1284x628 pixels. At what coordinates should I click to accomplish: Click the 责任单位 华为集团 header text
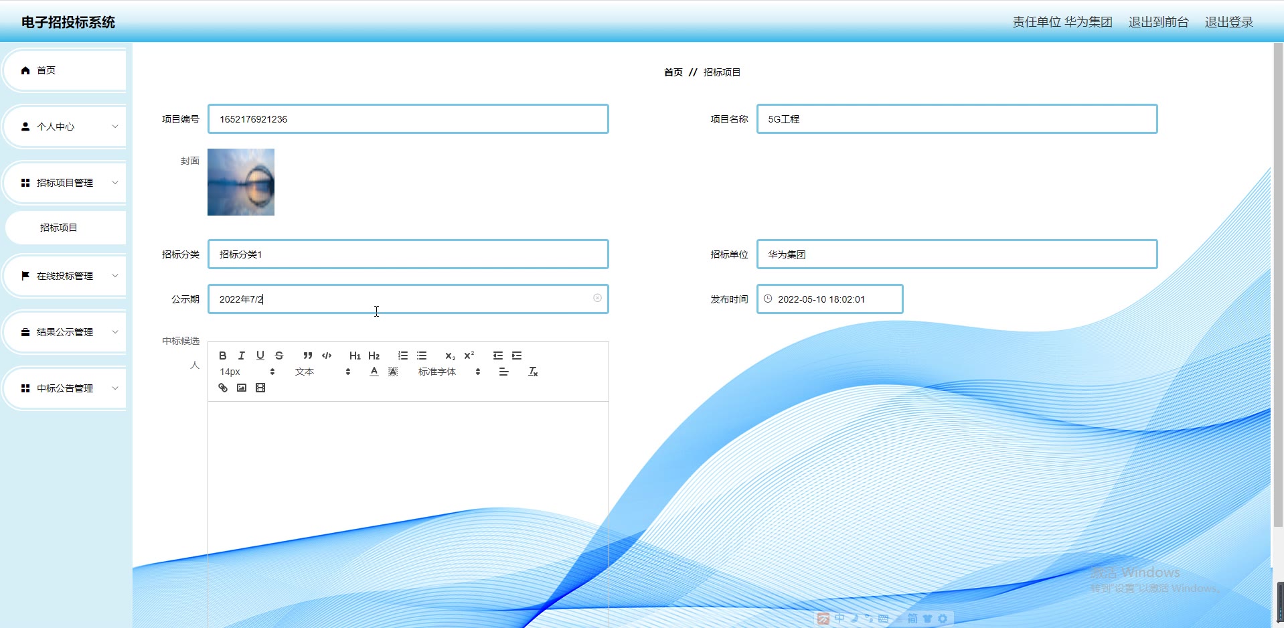pos(1062,22)
